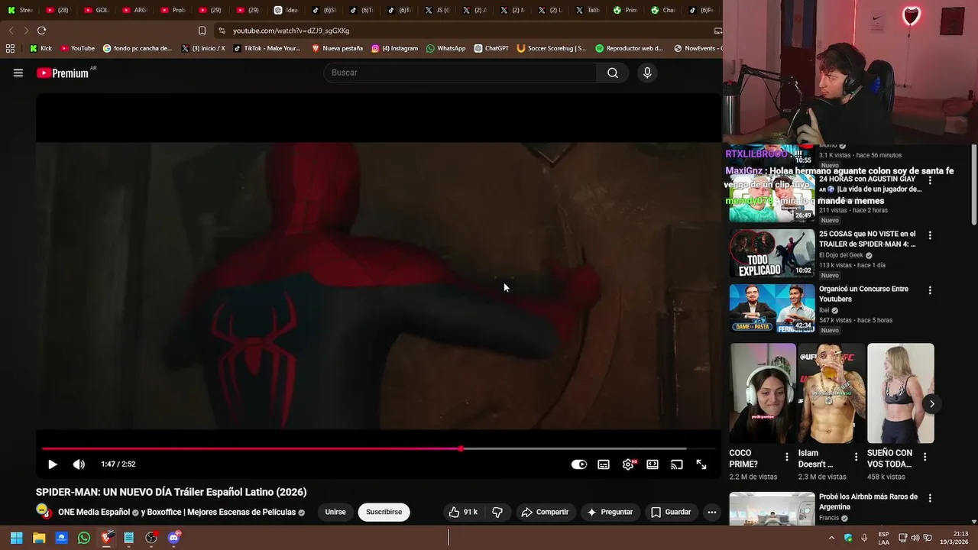Open more actions ellipsis under video
This screenshot has height=550, width=978.
point(712,513)
